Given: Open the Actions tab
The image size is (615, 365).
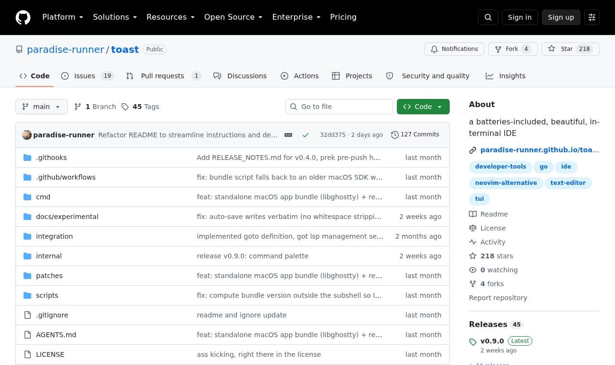Looking at the screenshot, I should click(299, 76).
